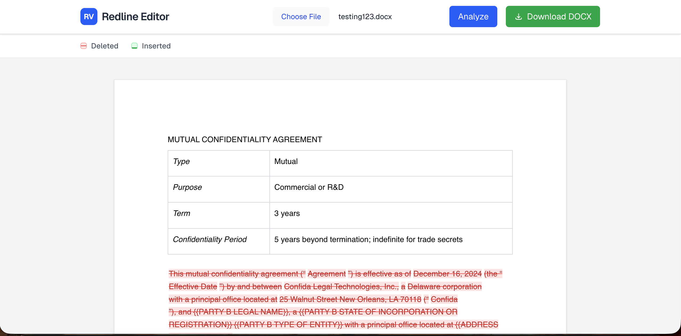This screenshot has height=336, width=681.
Task: Click the Inserted legend label
Action: pyautogui.click(x=156, y=46)
